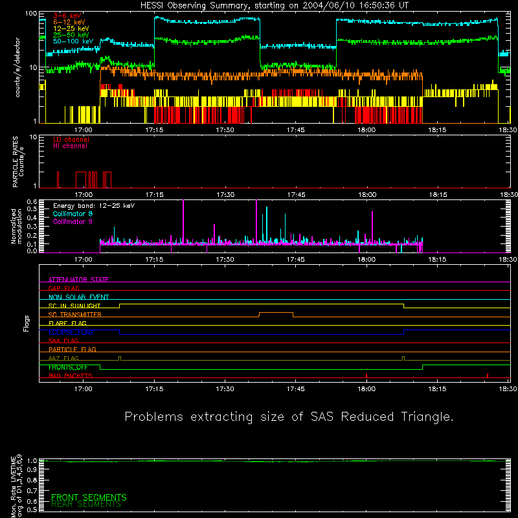
Task: Click the SAS Reduced Triangle error message
Action: click(289, 417)
